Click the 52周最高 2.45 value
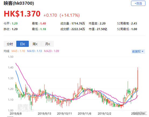Viewport: 149px width, 117px height. [x=127, y=23]
